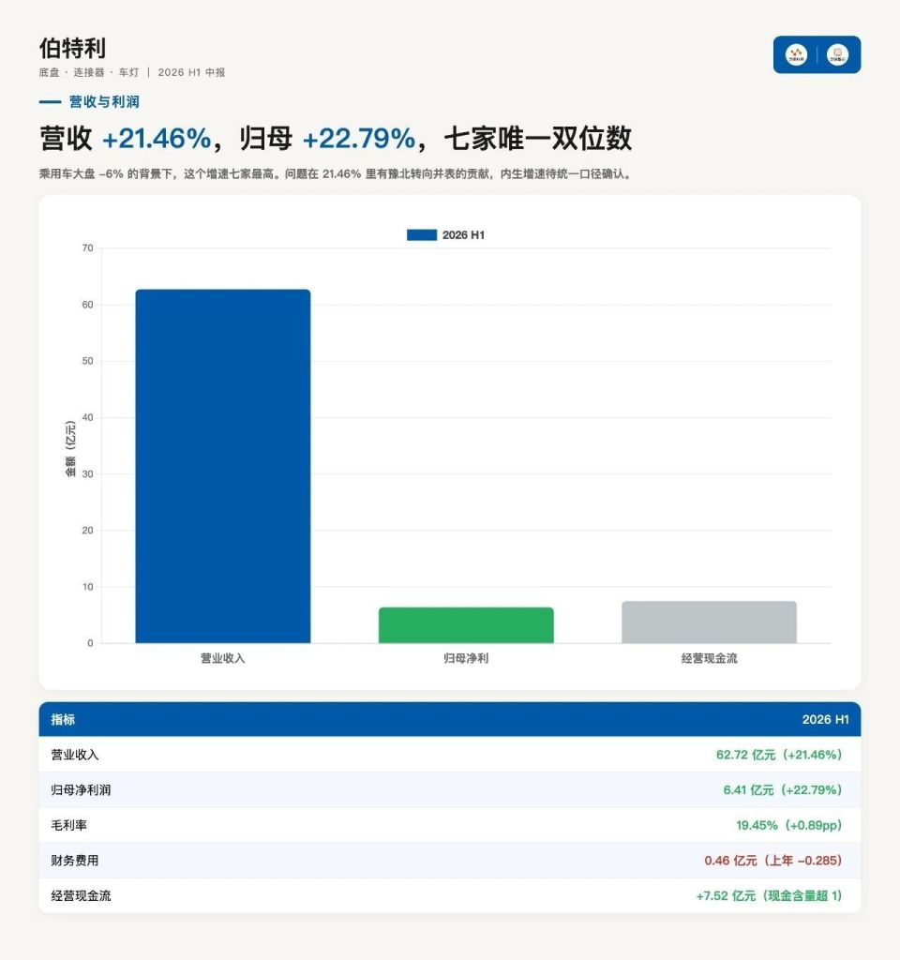Click +22.79% in the headline

tap(359, 139)
